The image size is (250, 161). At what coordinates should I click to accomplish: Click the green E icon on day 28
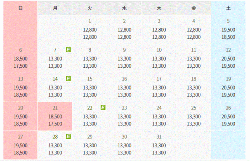[68, 136]
